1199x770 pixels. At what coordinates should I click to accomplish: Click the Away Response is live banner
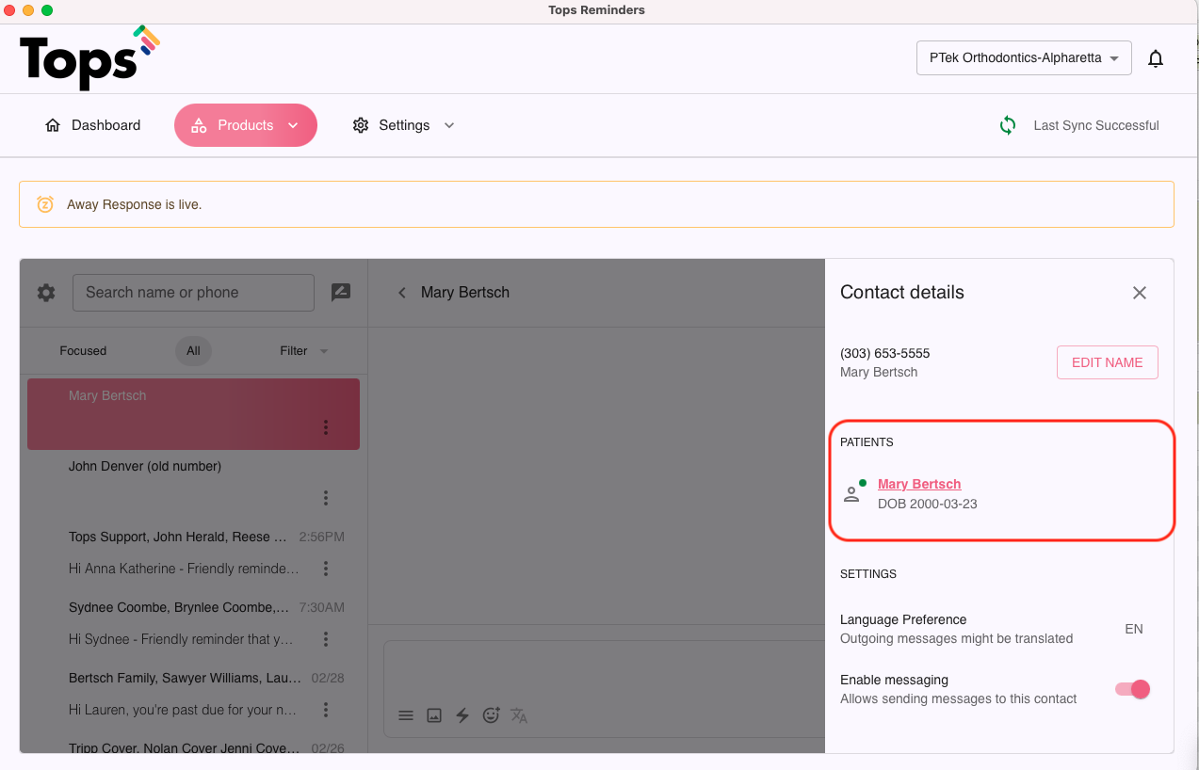coord(596,204)
